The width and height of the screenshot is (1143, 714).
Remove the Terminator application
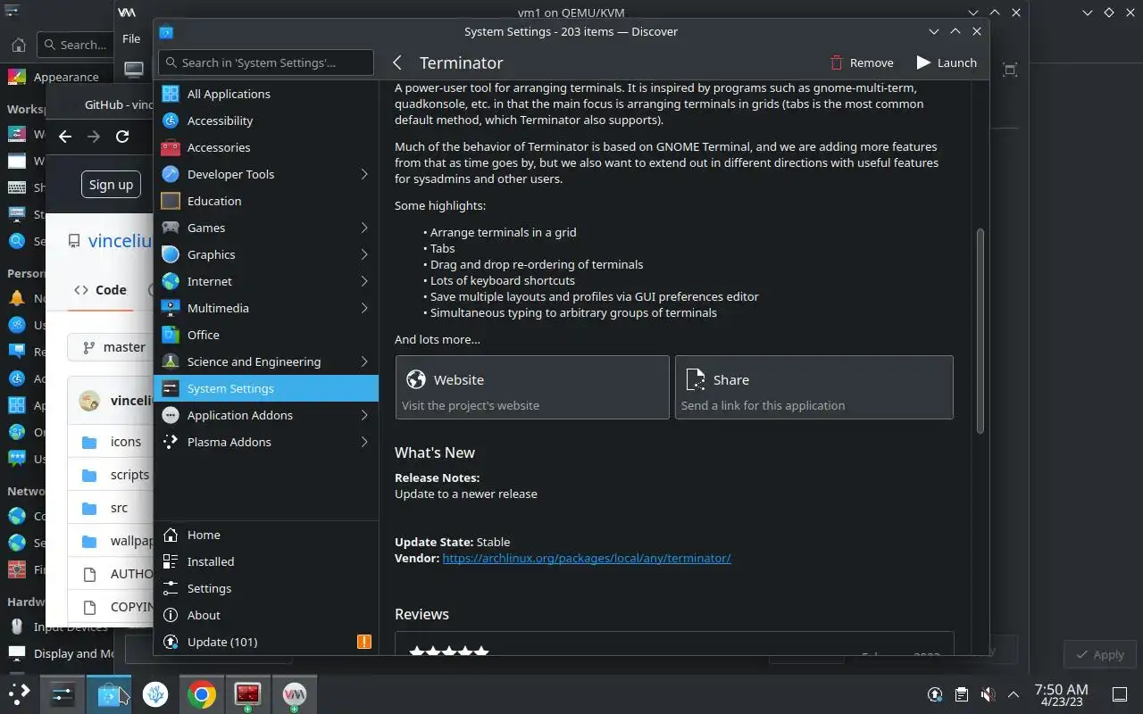click(862, 62)
